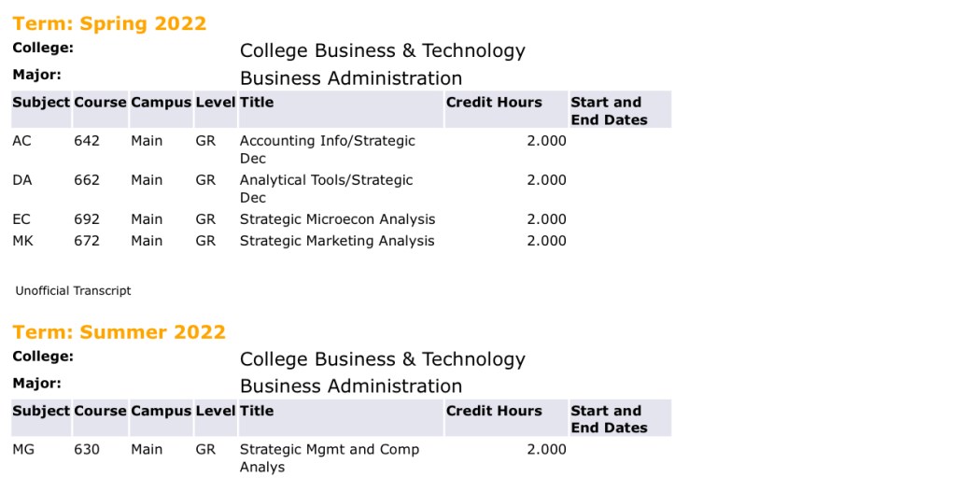The width and height of the screenshot is (956, 491).
Task: Select course number 672
Action: click(x=86, y=241)
